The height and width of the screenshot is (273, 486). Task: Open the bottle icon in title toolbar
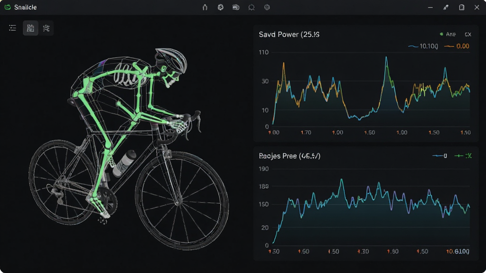[205, 7]
